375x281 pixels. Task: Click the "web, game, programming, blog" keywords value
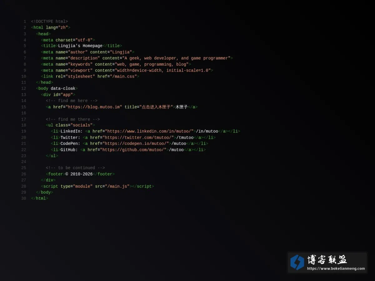(152, 64)
